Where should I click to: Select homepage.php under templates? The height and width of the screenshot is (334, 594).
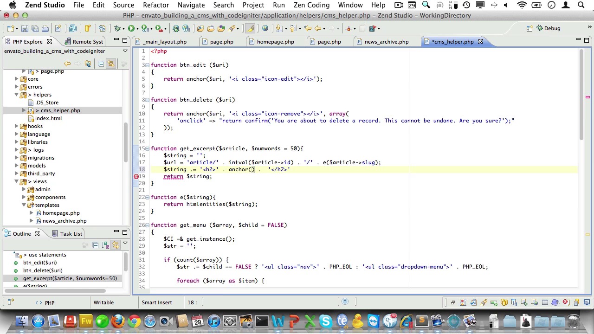(61, 213)
